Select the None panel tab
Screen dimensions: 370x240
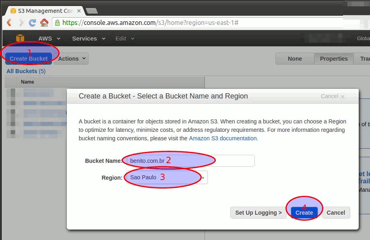pyautogui.click(x=295, y=59)
